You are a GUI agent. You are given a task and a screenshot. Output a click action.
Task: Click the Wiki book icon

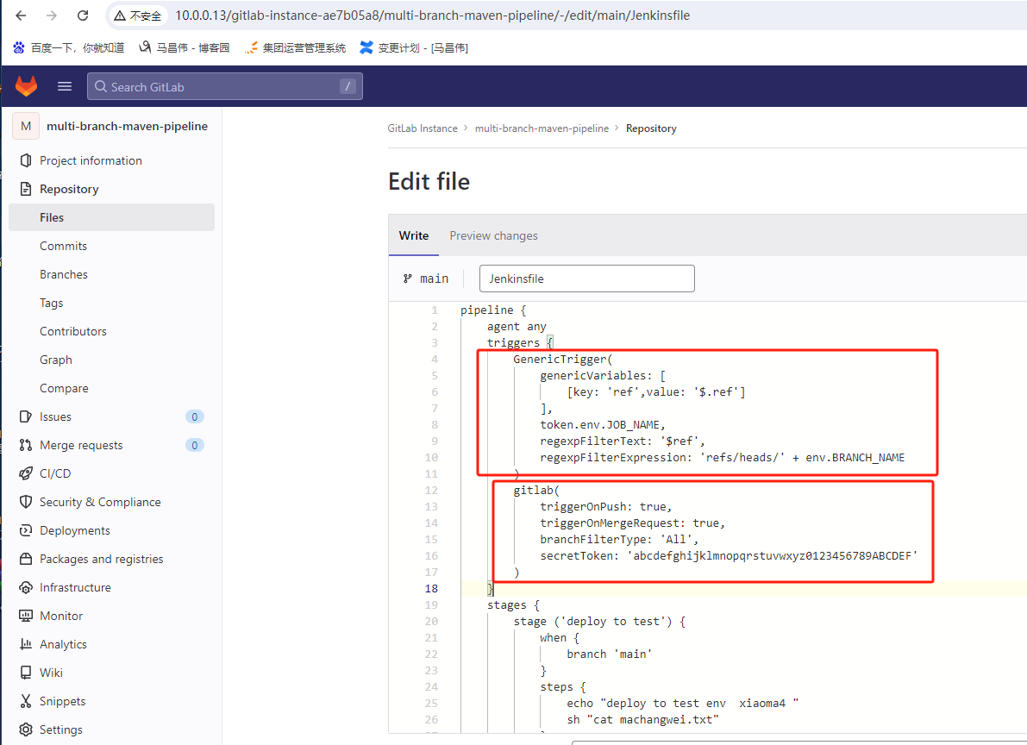(26, 673)
